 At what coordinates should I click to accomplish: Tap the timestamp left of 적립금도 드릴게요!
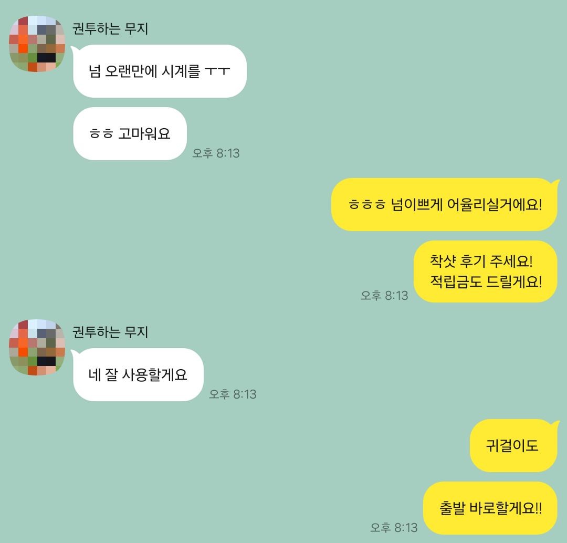[x=384, y=295]
